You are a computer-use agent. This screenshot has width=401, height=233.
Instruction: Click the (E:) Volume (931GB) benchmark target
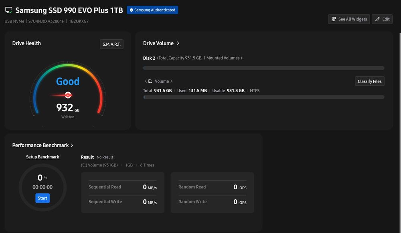coord(99,165)
